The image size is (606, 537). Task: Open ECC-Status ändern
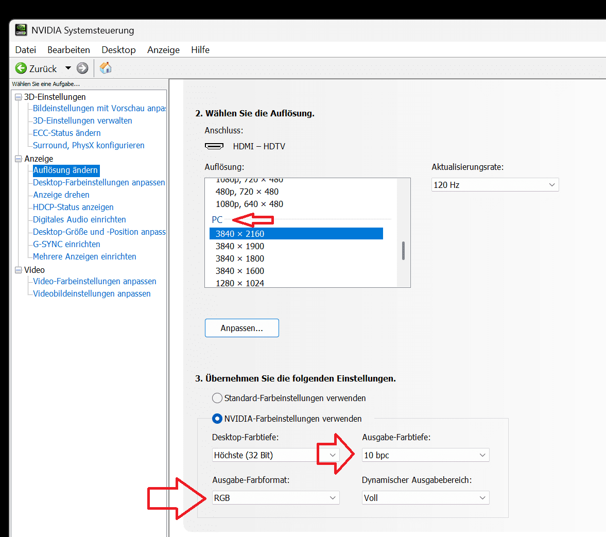click(66, 133)
